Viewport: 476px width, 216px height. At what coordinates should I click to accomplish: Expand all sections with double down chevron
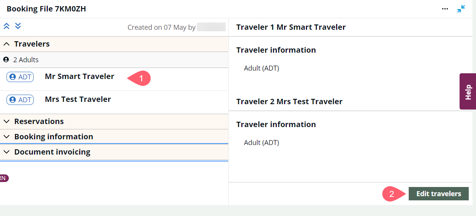click(x=18, y=26)
